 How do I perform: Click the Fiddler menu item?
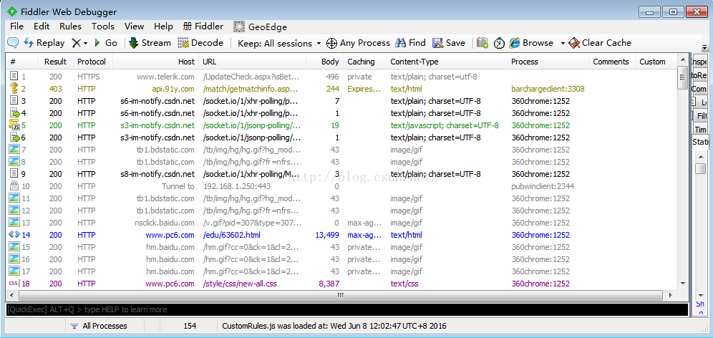[203, 26]
